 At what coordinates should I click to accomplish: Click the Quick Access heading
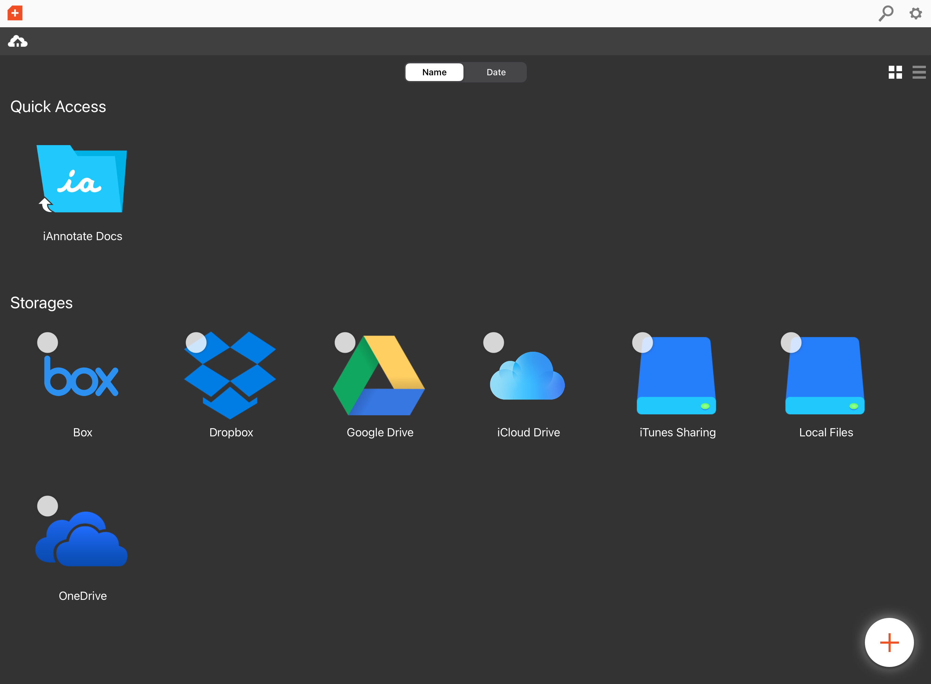[x=58, y=107]
